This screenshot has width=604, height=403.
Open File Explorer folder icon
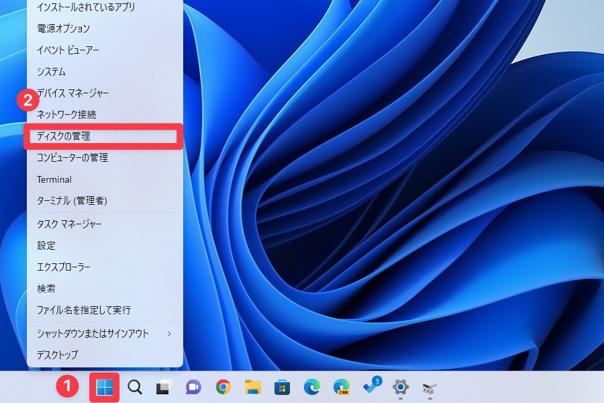pyautogui.click(x=253, y=387)
